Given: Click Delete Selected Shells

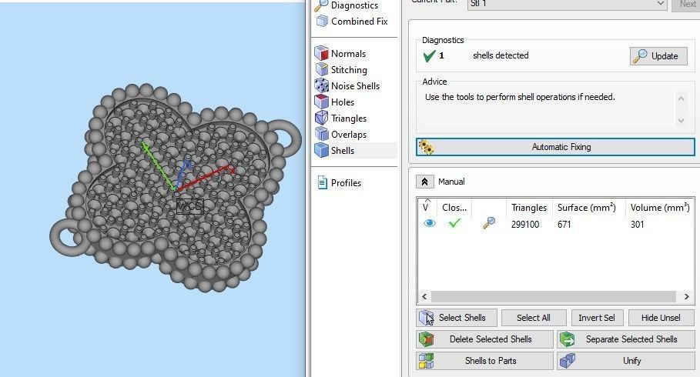Looking at the screenshot, I should (484, 339).
